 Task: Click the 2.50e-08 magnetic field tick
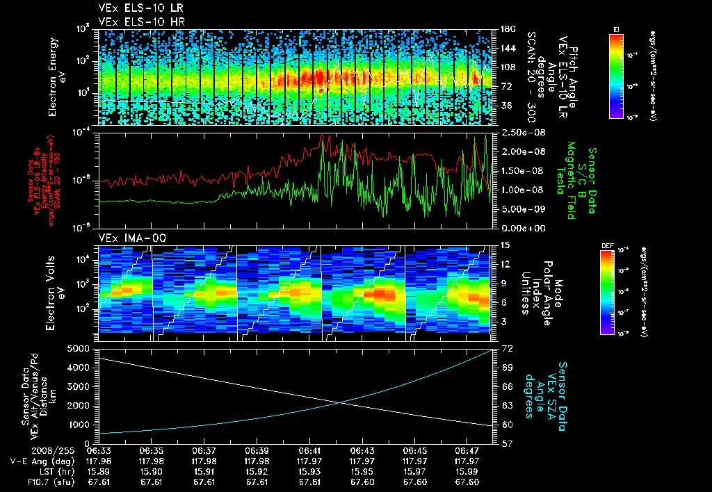(x=523, y=133)
